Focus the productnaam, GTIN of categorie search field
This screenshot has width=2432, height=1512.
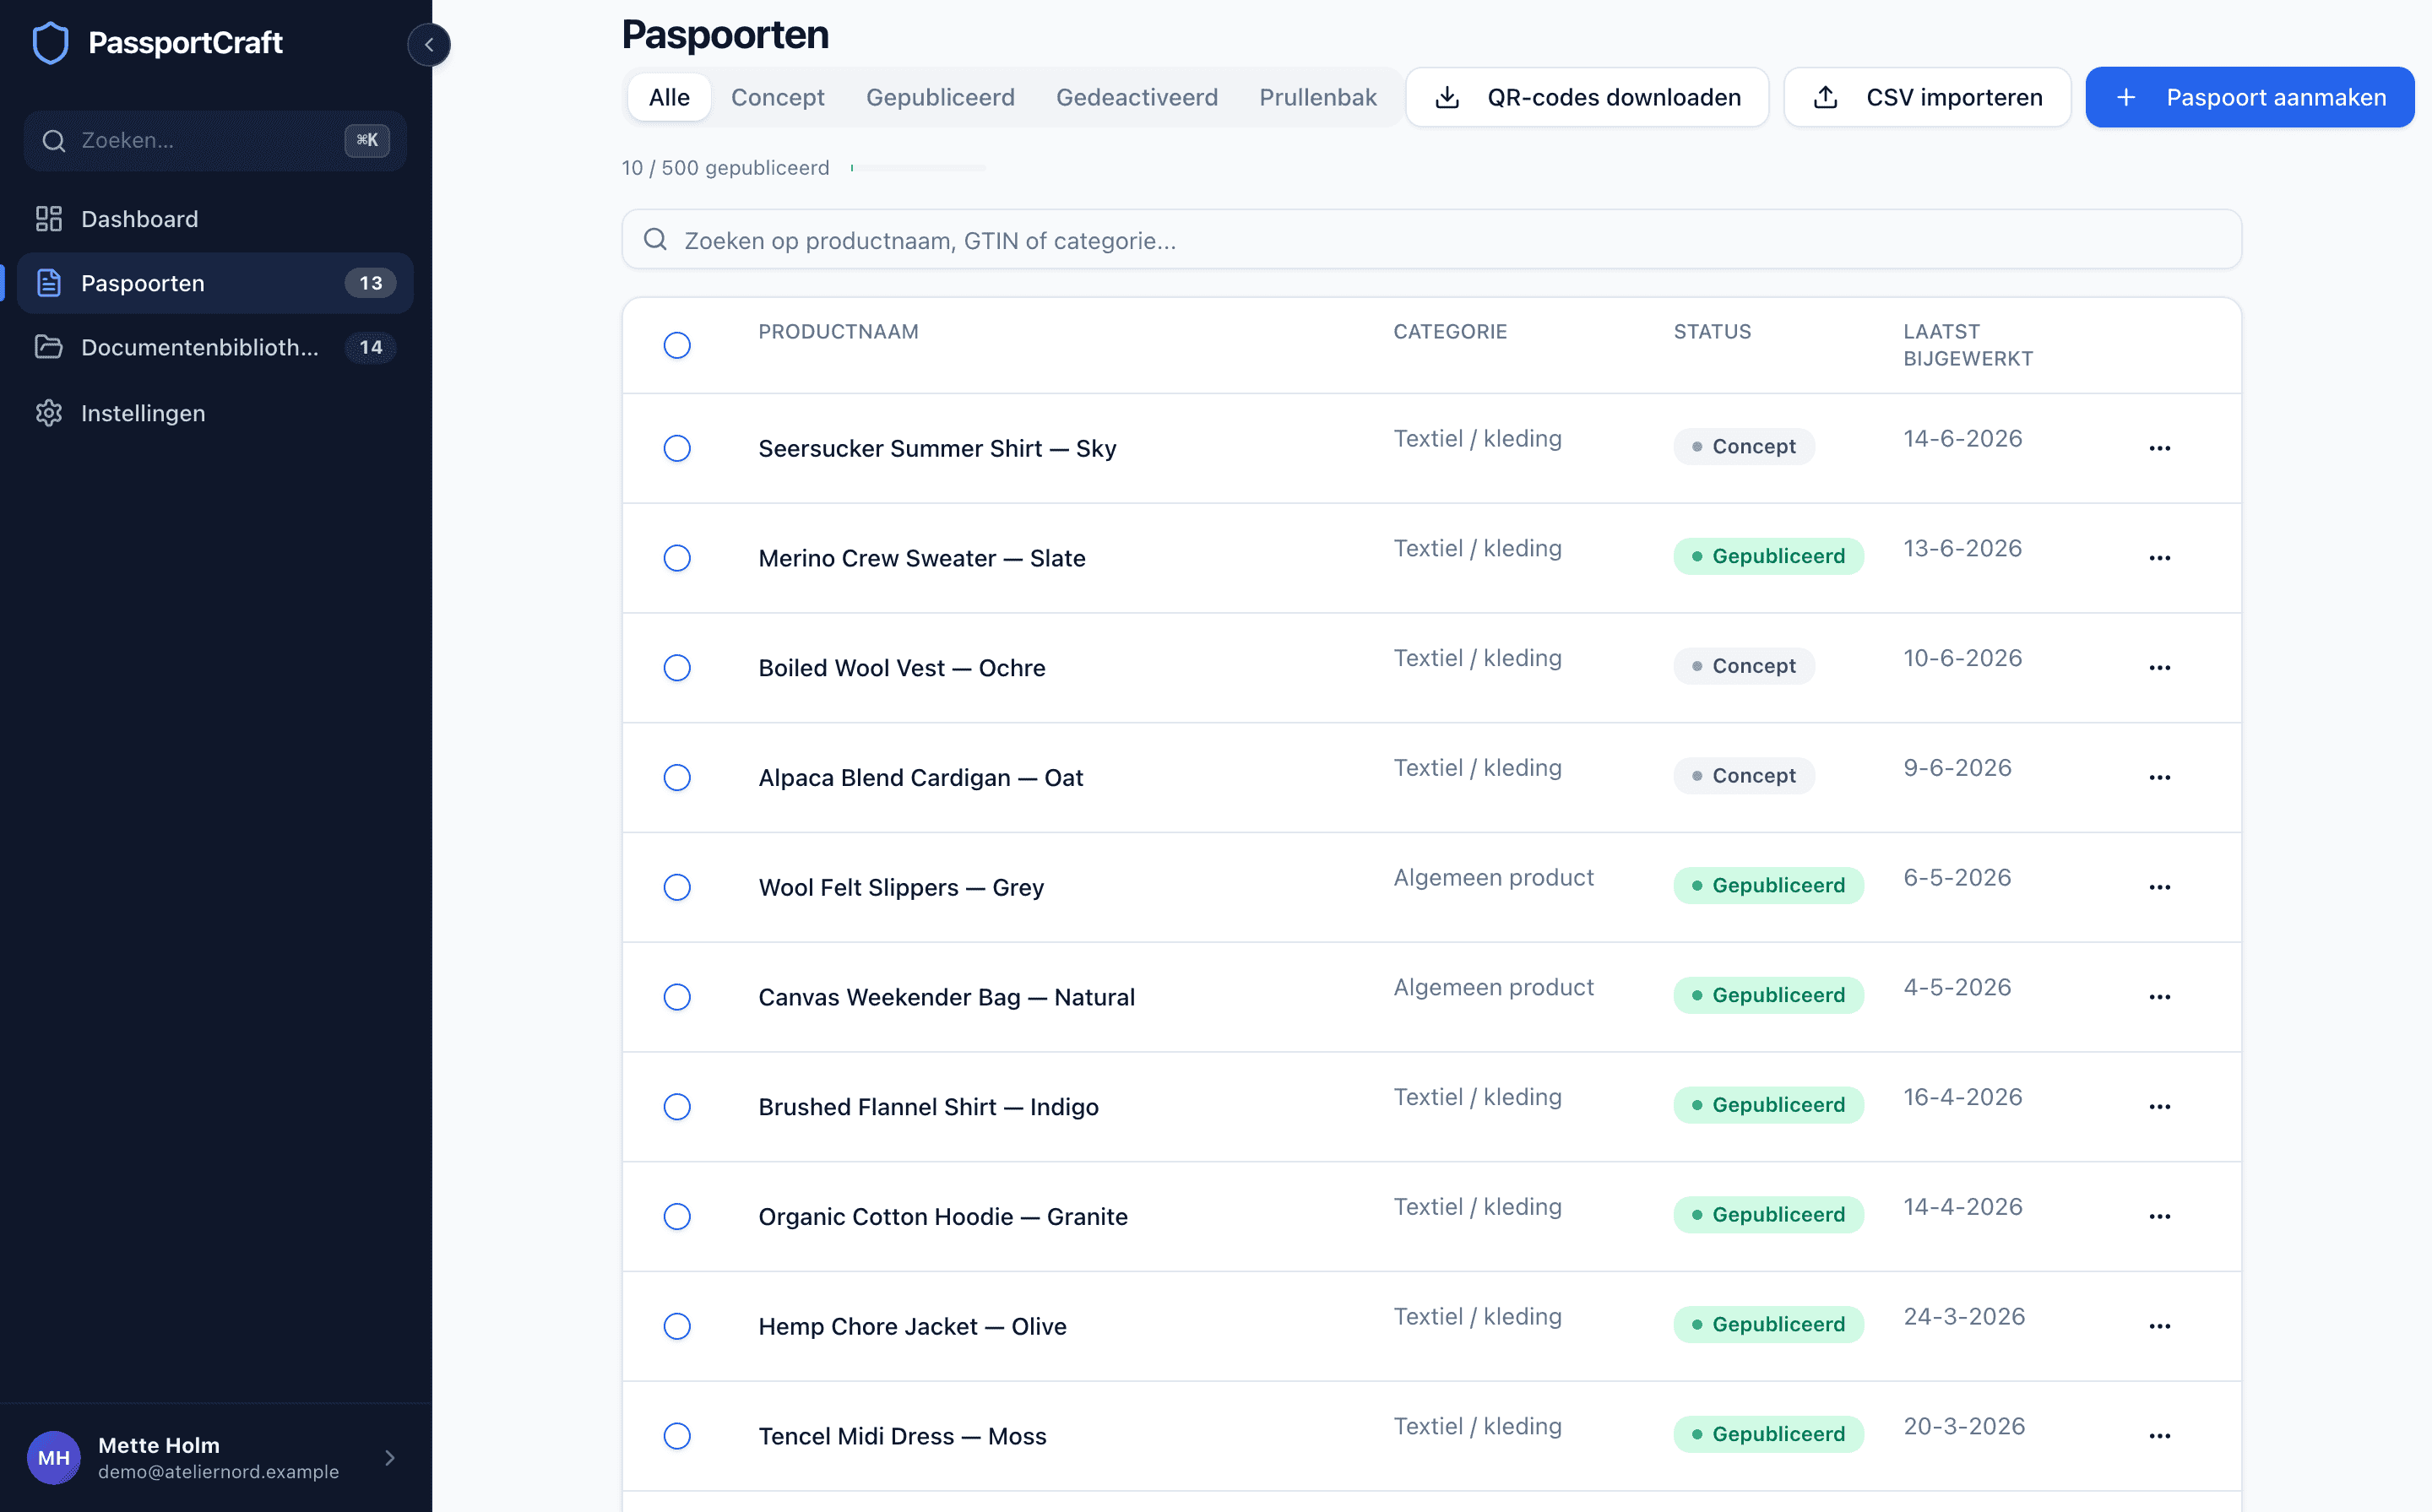(1431, 239)
